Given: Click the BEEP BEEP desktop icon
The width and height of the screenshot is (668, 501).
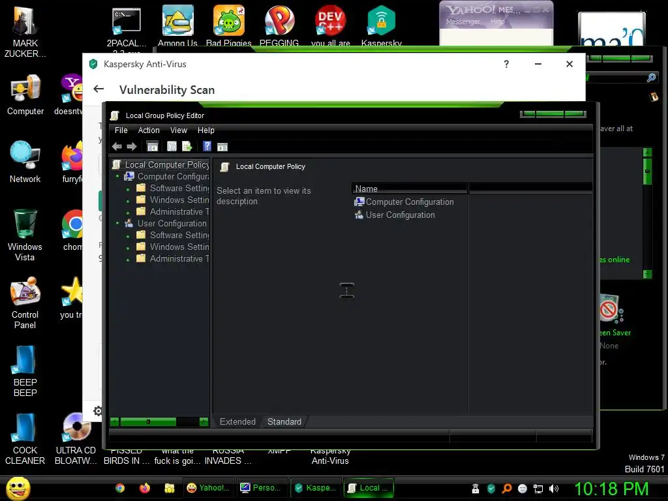Looking at the screenshot, I should (25, 371).
